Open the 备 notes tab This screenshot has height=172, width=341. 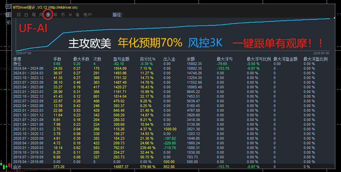[x=78, y=15]
